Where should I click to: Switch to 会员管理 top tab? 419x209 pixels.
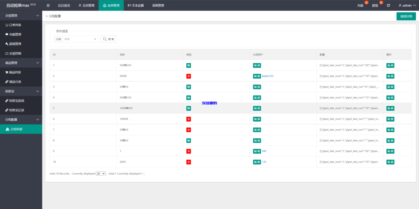tap(86, 5)
